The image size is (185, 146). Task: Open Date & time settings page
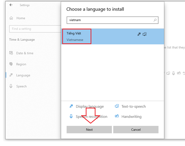[25, 53]
